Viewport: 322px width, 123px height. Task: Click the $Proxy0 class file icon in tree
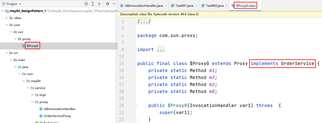pyautogui.click(x=24, y=46)
